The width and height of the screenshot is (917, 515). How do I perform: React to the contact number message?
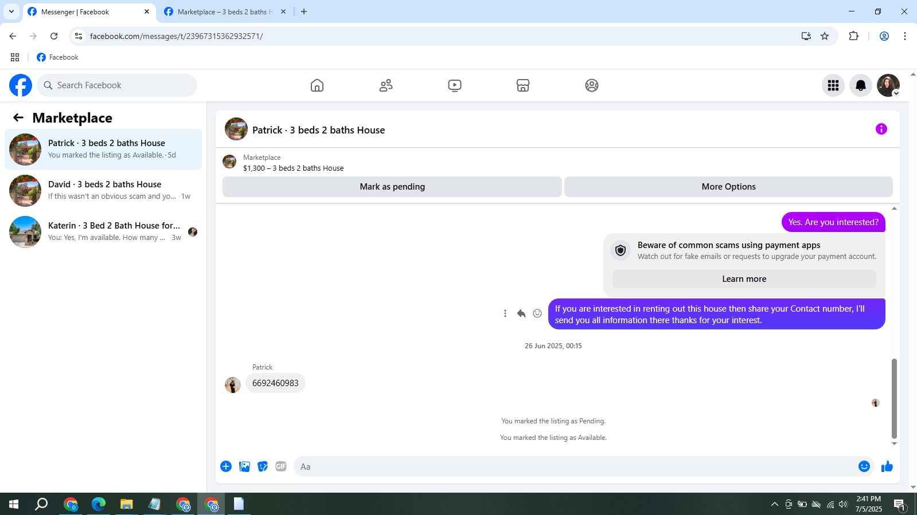tap(537, 313)
